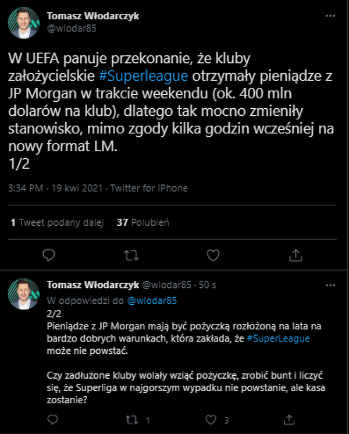Open more options on reply tweet
Viewport: 349px width, 434px height.
coord(330,286)
